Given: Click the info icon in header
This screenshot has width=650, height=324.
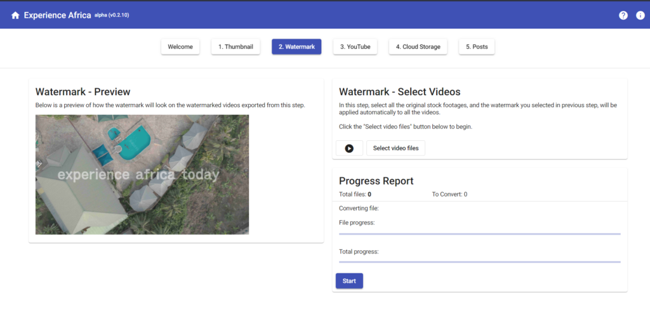Looking at the screenshot, I should click(640, 15).
